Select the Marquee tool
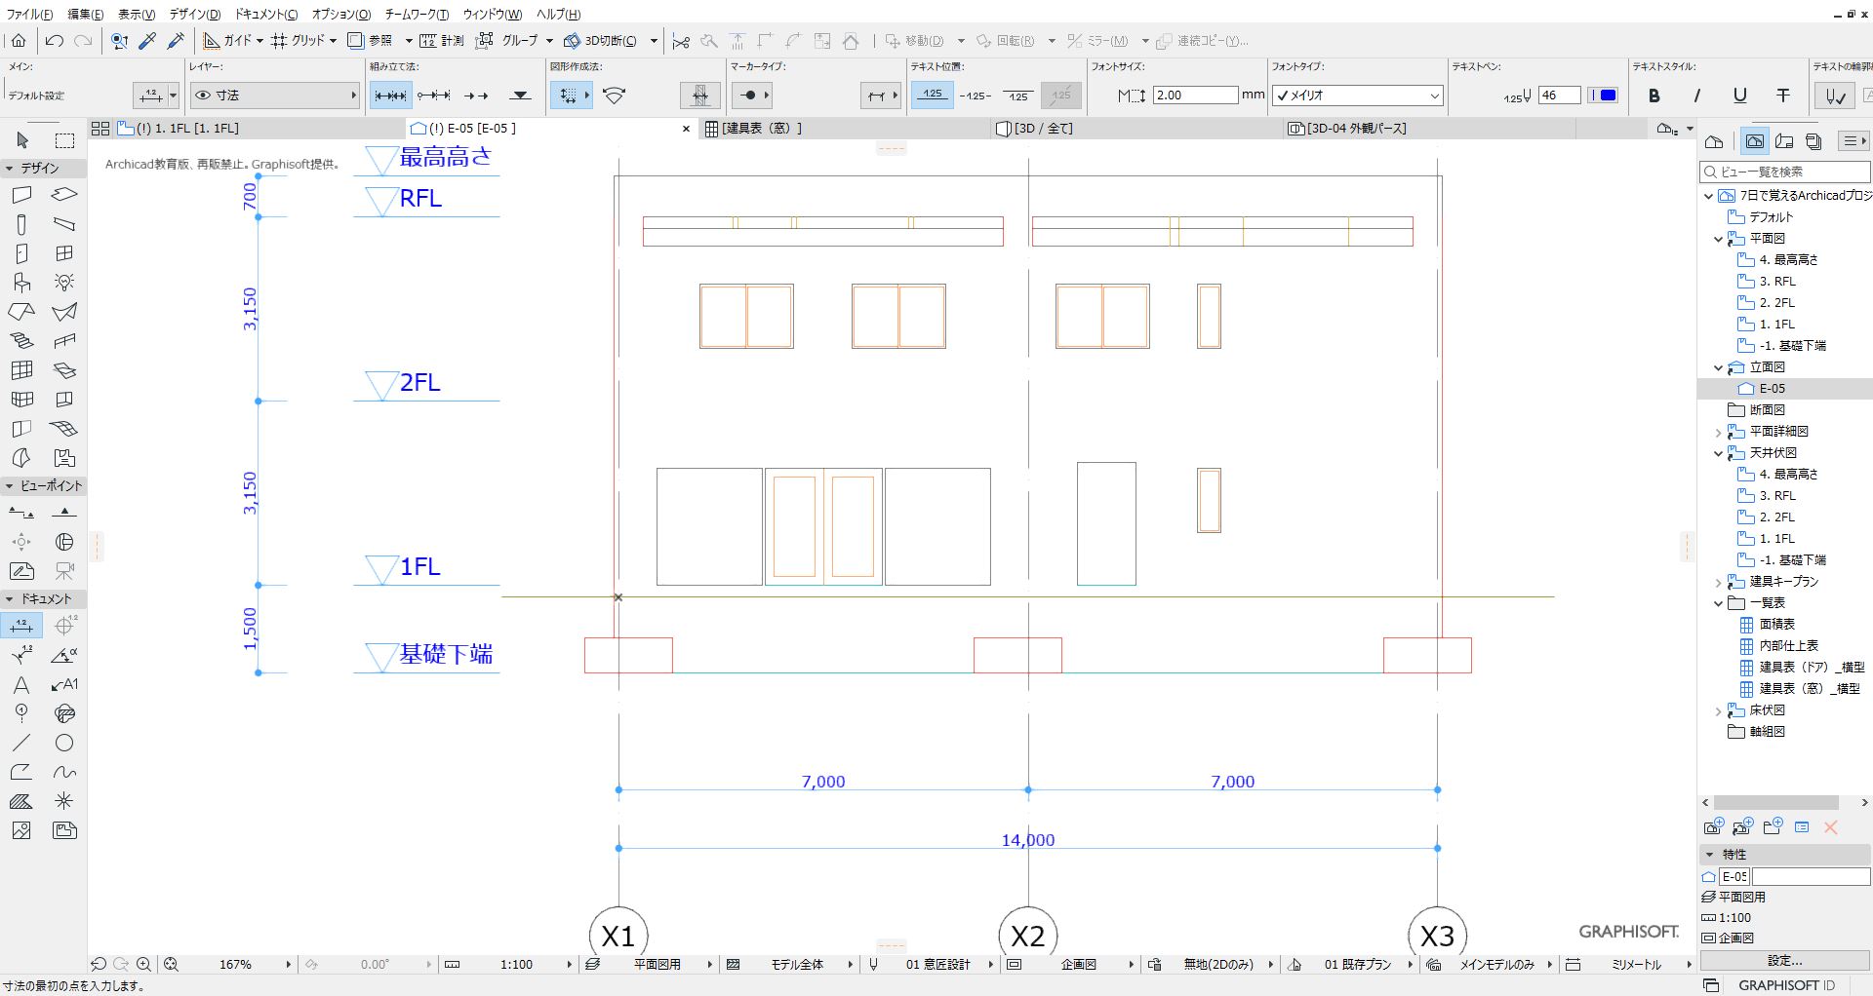Image resolution: width=1873 pixels, height=996 pixels. point(64,140)
